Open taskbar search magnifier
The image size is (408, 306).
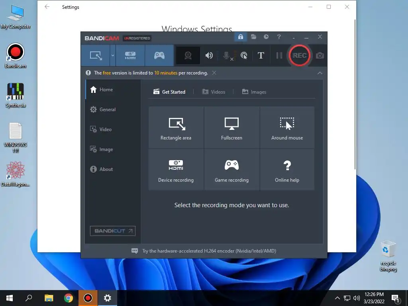point(29,298)
